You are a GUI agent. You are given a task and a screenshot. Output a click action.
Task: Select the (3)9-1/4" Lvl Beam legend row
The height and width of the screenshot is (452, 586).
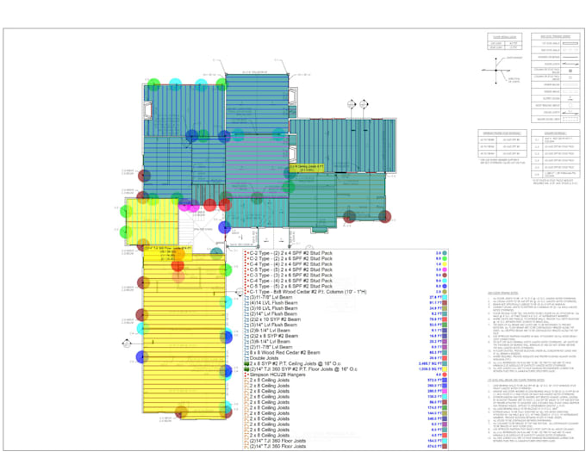[x=346, y=342]
